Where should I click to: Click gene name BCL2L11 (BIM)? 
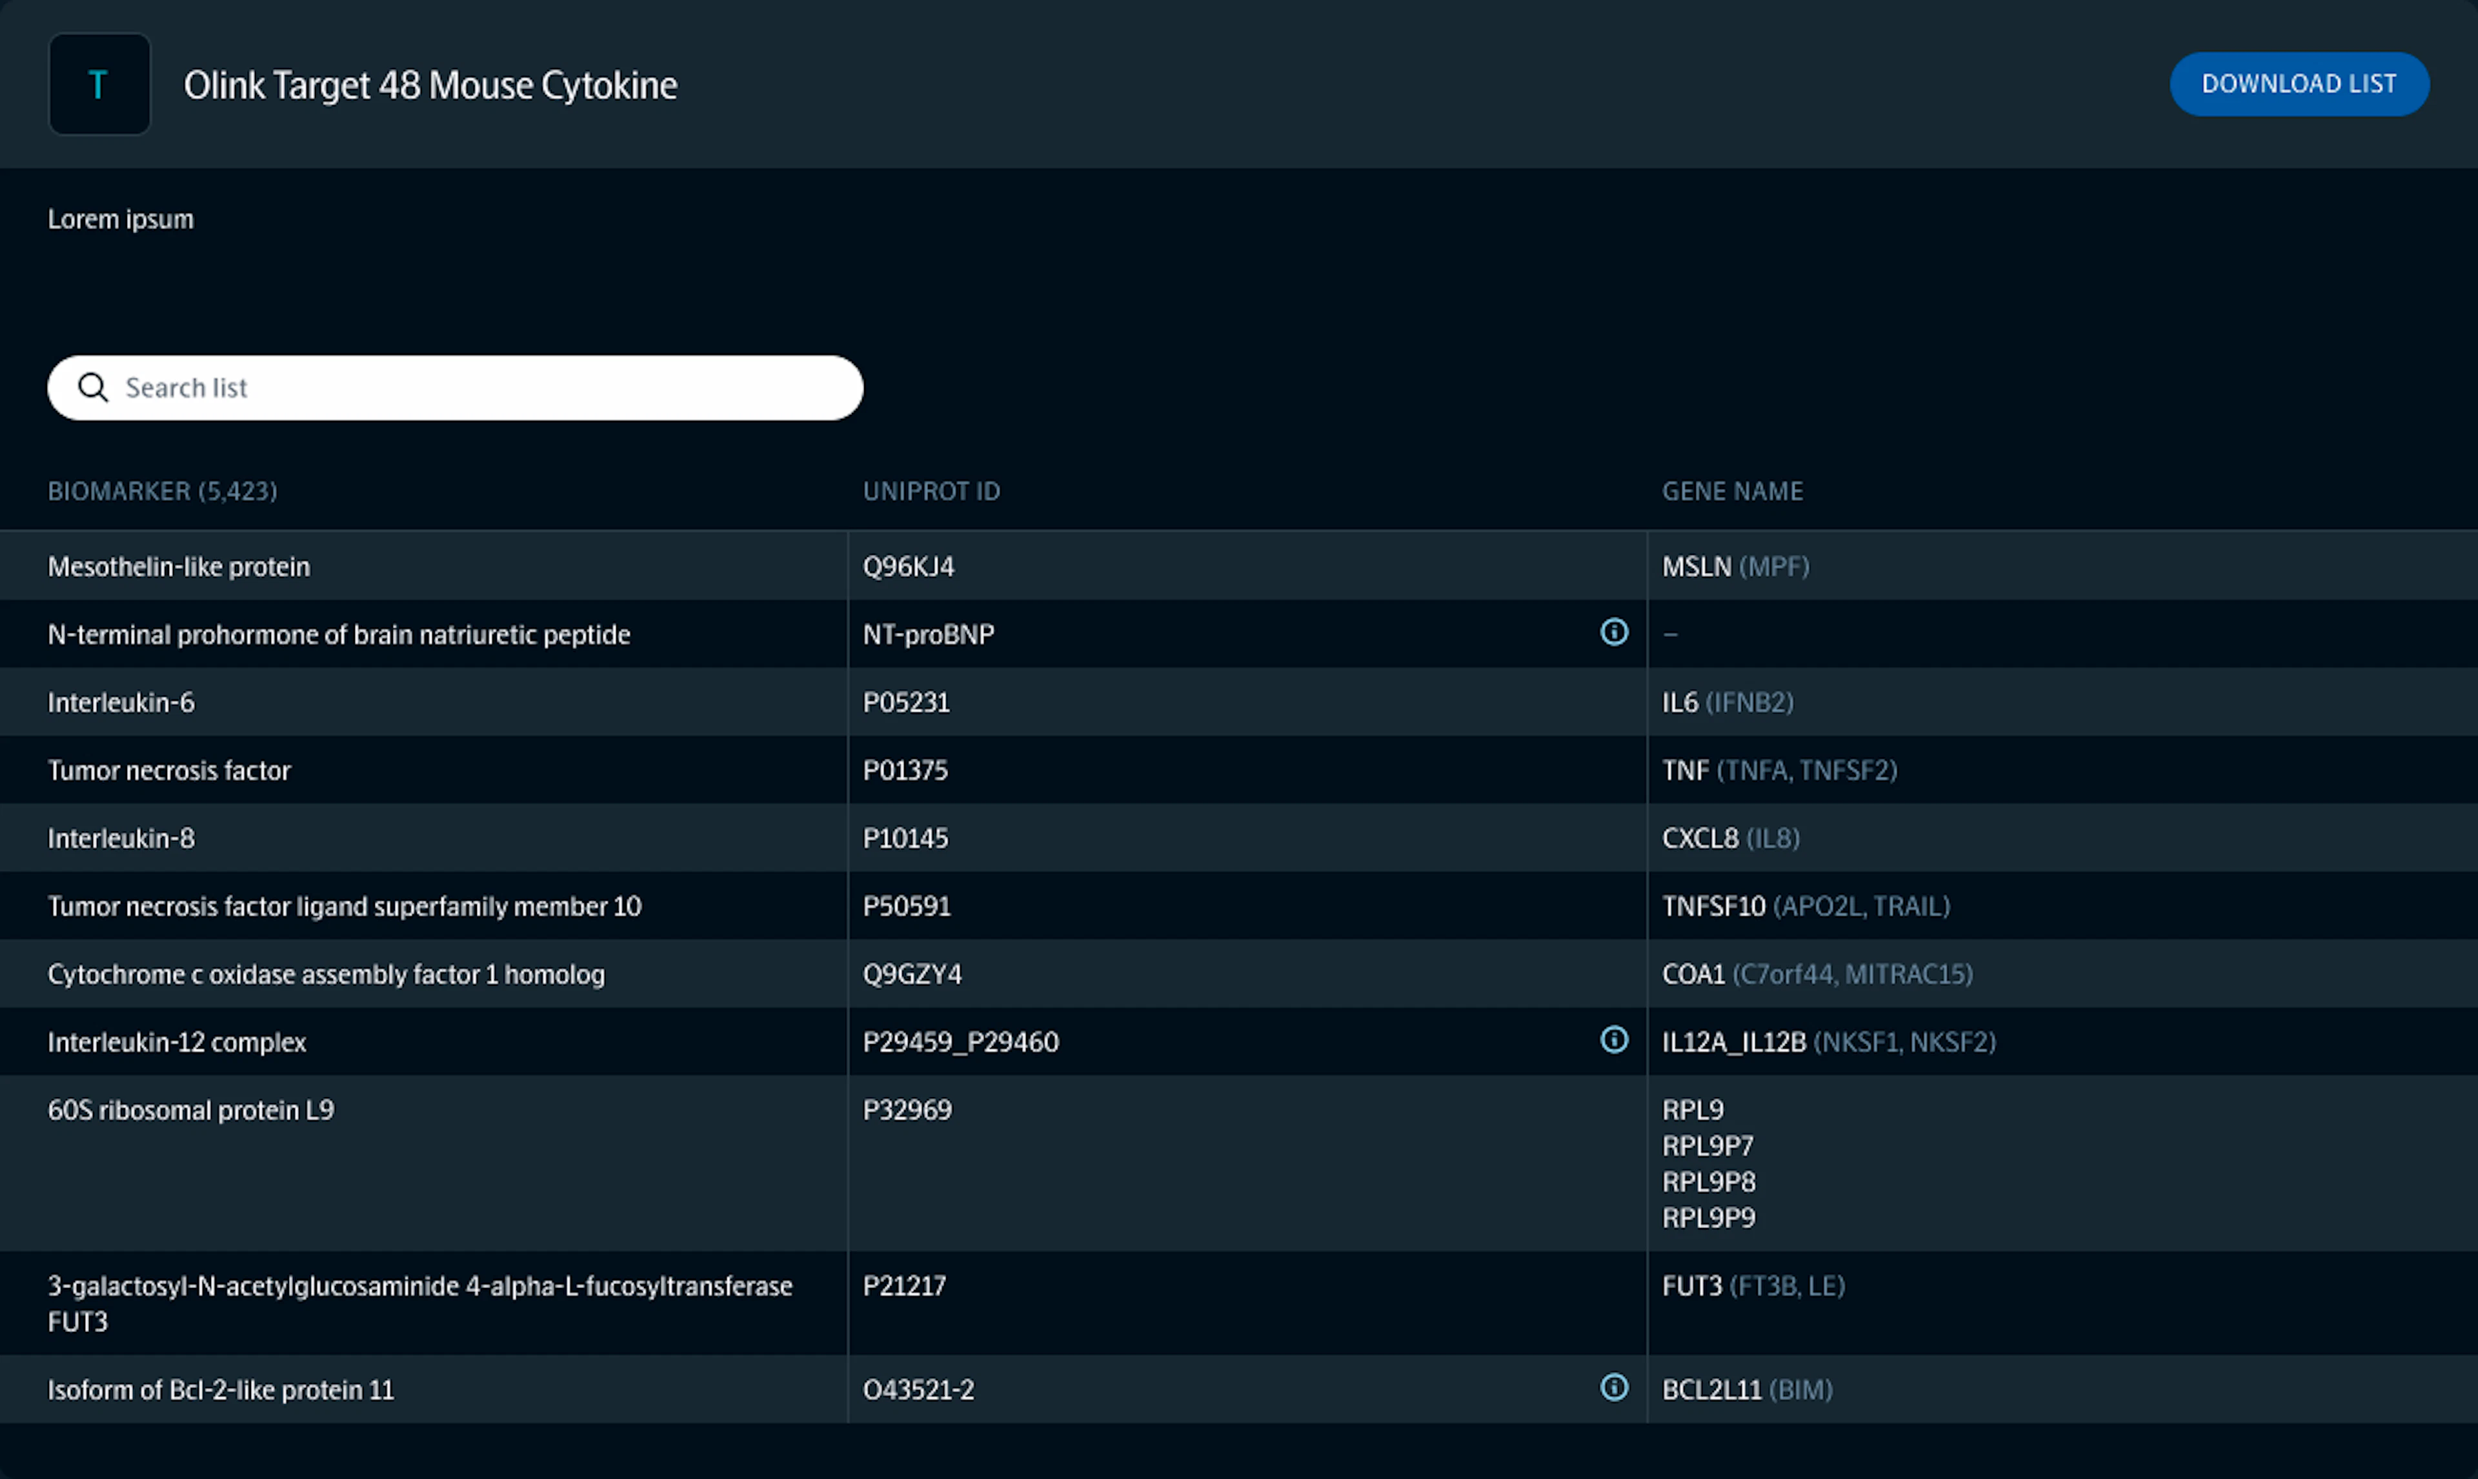pos(1748,1389)
